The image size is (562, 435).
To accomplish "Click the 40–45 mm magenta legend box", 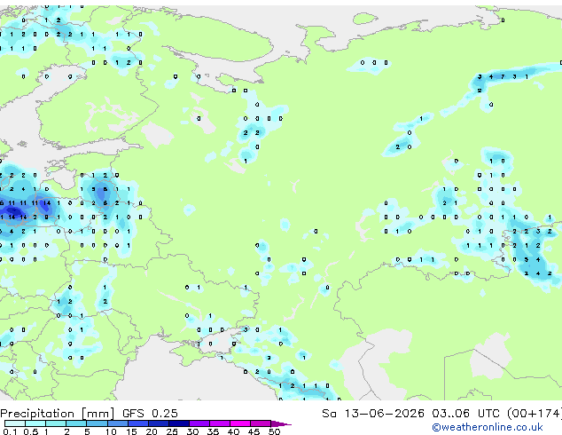I will 240,423.
